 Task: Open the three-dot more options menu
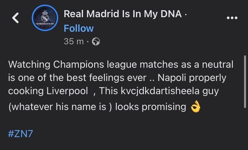tap(232, 18)
